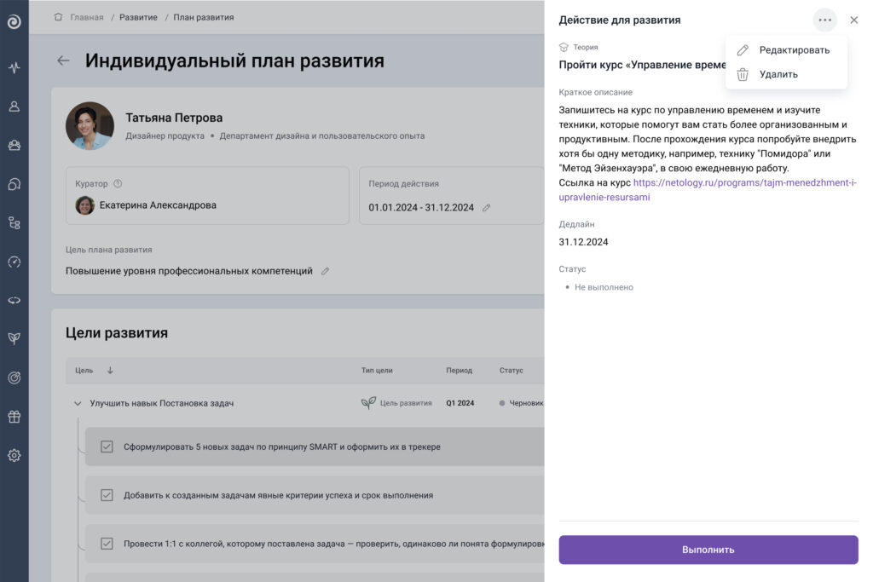
Task: Open sidebar settings via the gear icon
Action: tap(14, 455)
